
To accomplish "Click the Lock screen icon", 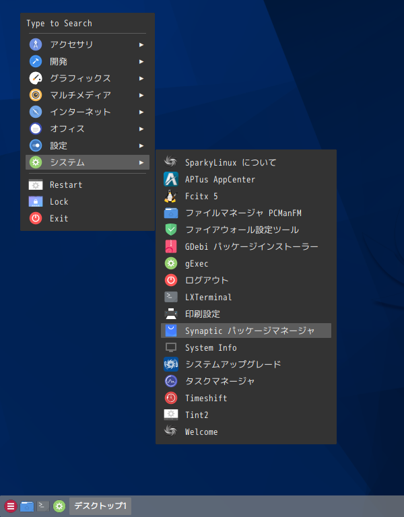I will click(36, 201).
